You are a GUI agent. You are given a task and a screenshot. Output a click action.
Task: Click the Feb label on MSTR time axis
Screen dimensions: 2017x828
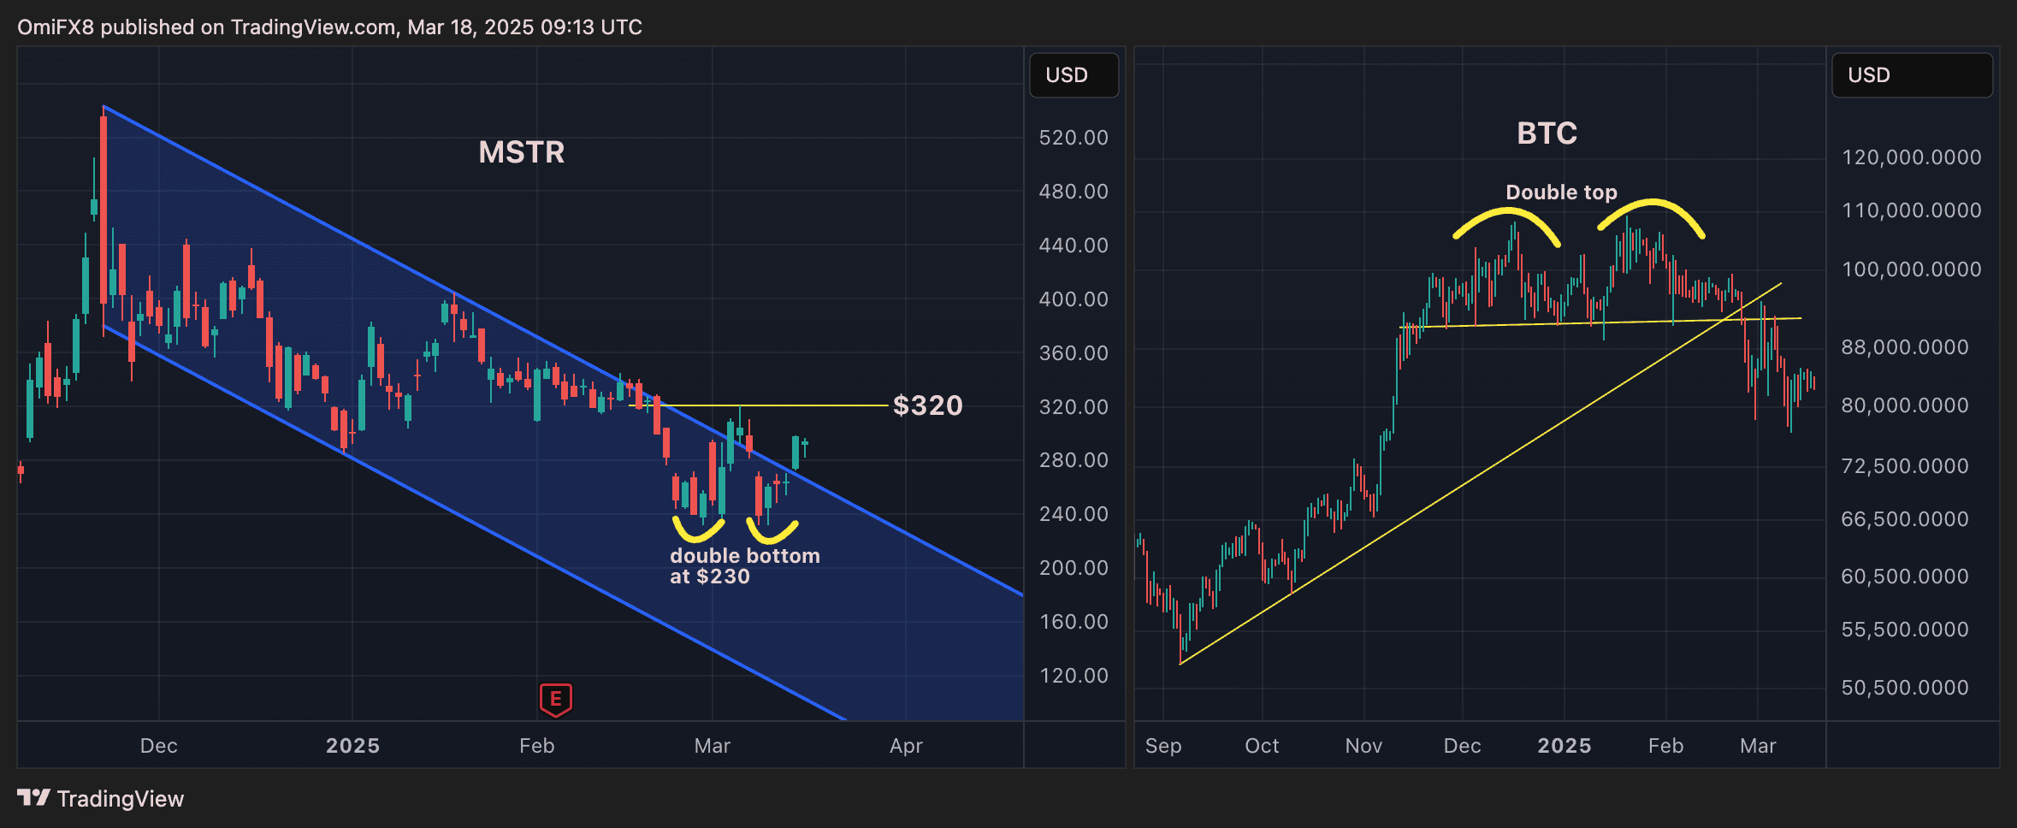(537, 746)
